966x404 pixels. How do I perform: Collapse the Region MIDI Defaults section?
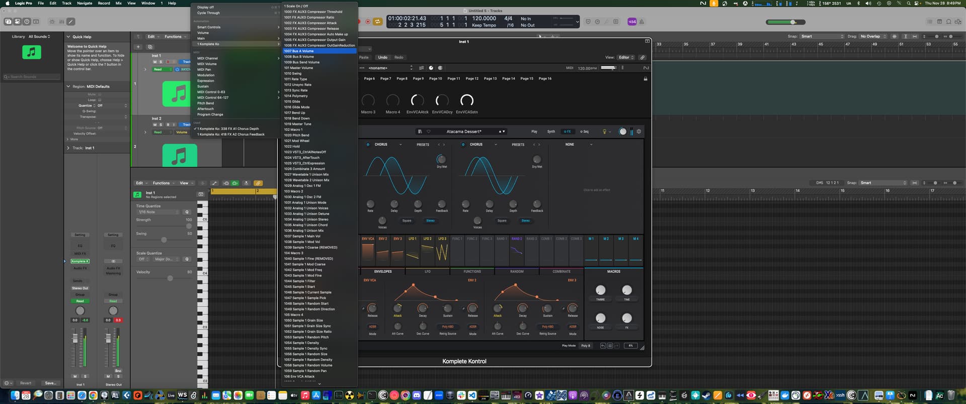pos(68,86)
